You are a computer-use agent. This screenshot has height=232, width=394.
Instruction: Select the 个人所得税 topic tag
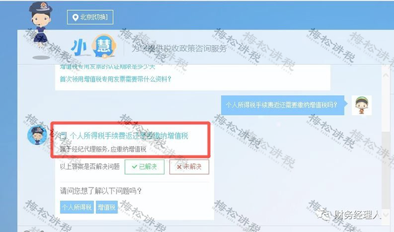click(77, 207)
